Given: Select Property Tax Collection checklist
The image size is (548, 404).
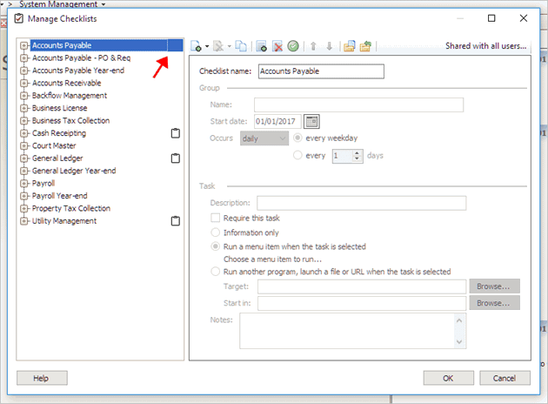Looking at the screenshot, I should (x=71, y=208).
